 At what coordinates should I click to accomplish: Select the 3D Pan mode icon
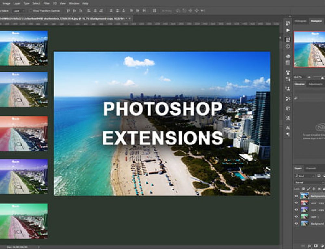190,11
